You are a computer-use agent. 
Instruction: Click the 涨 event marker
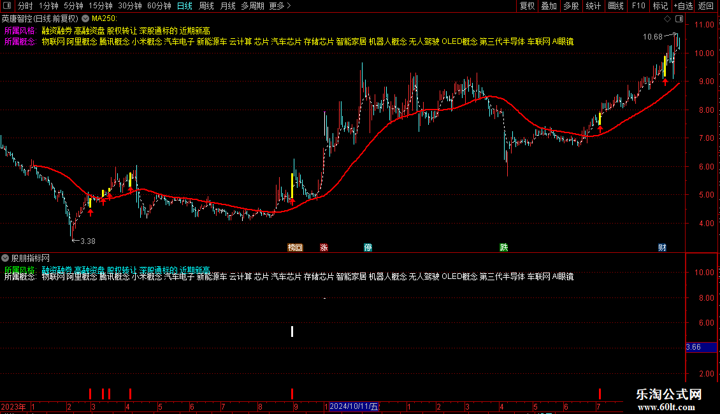pyautogui.click(x=324, y=247)
